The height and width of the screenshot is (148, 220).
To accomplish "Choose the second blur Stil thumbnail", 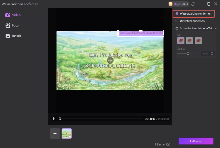I will pos(189,41).
